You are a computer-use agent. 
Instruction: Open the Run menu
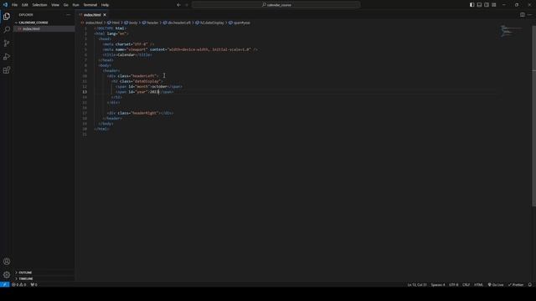[x=75, y=5]
